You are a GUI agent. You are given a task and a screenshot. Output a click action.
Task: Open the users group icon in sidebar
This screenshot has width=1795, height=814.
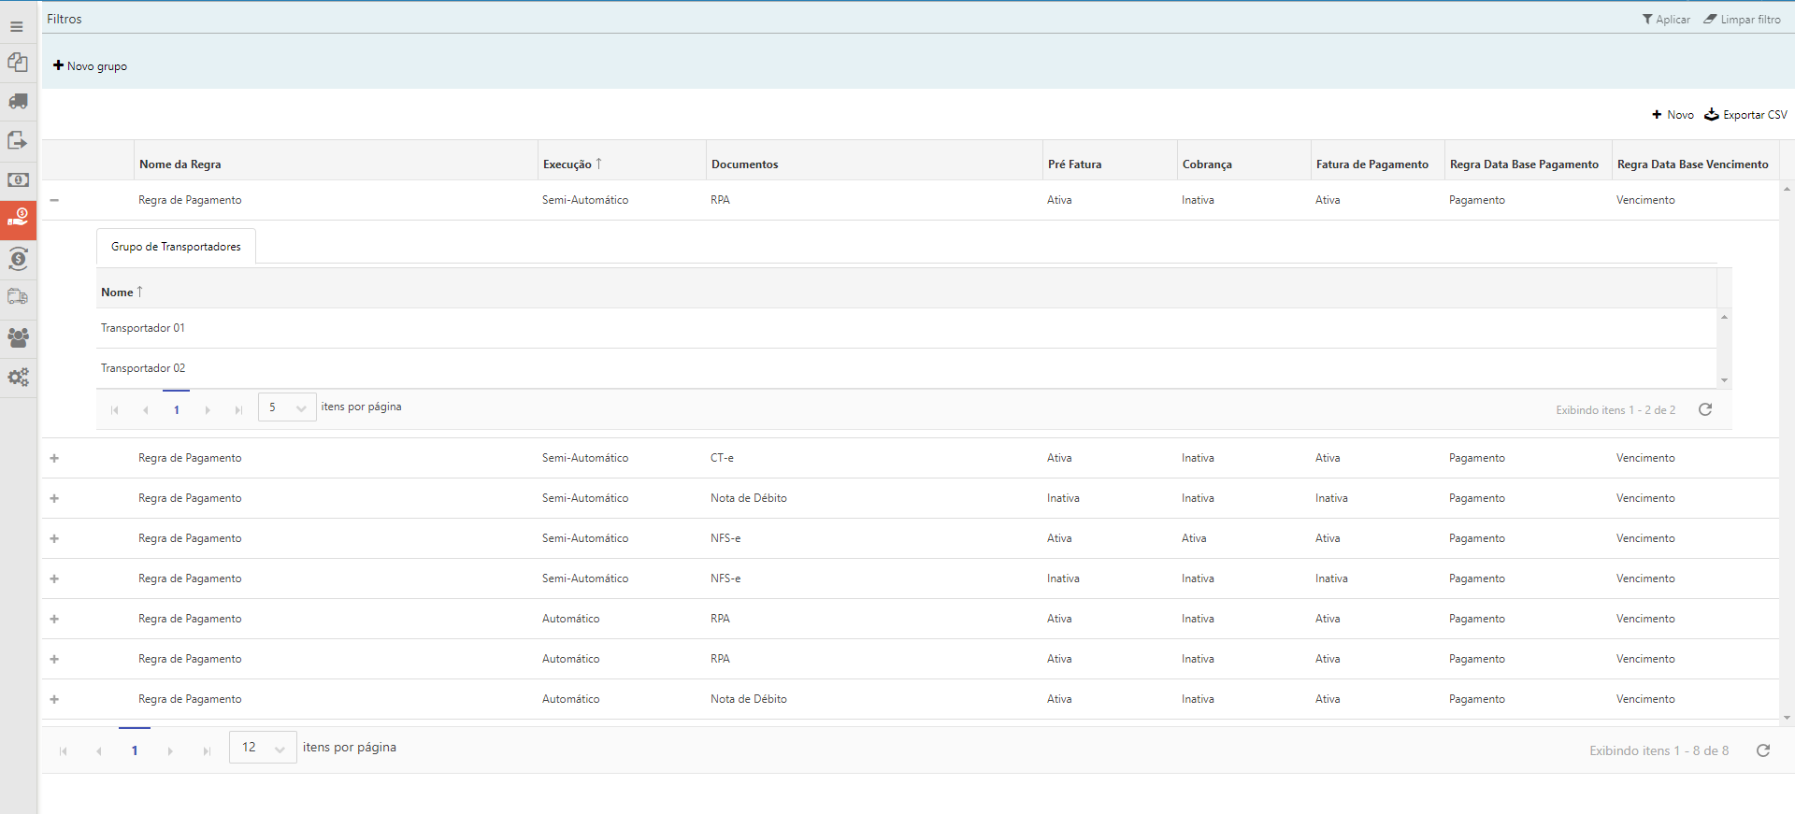point(18,337)
